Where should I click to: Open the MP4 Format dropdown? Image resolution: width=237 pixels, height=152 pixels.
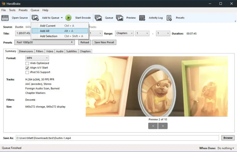click(37, 58)
